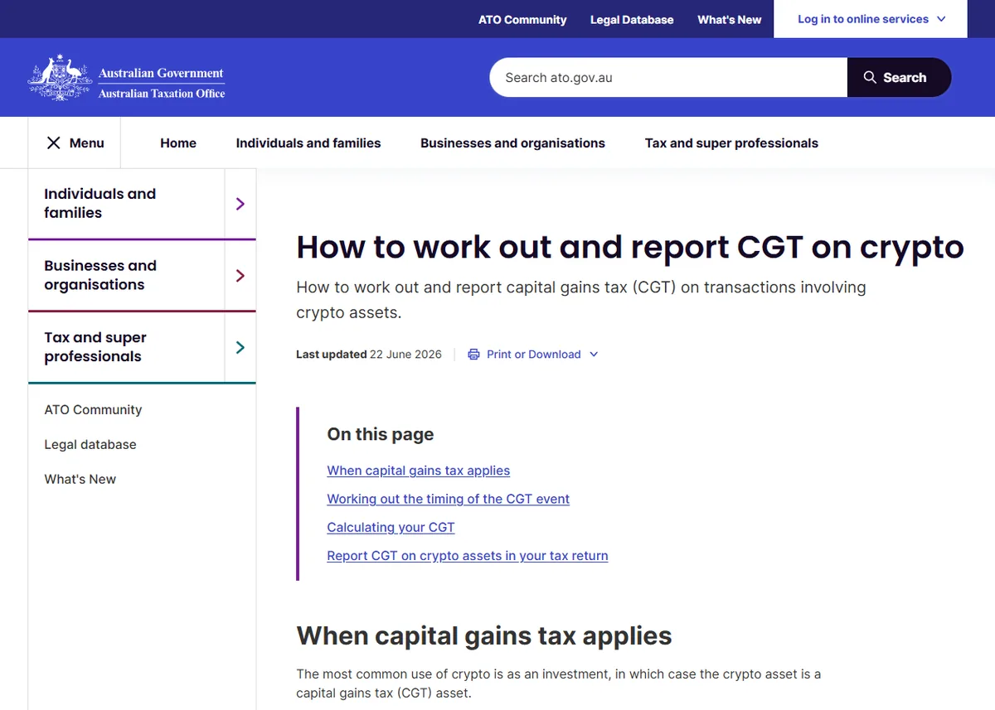Jump to When capital gains tax applies link
The width and height of the screenshot is (995, 710).
[419, 471]
